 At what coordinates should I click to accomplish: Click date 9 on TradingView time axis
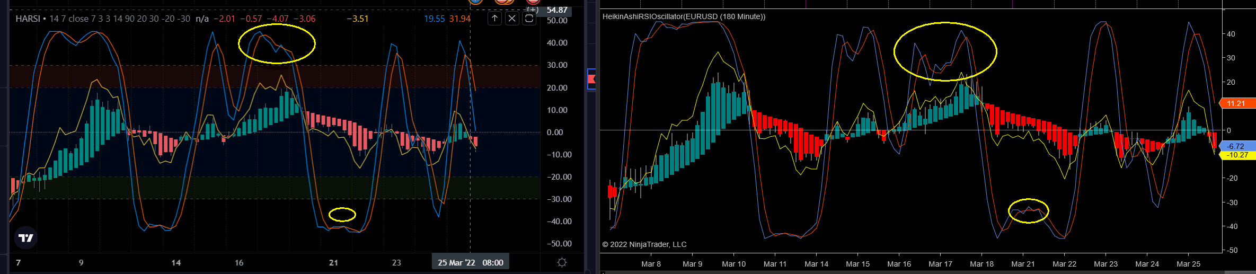81,262
